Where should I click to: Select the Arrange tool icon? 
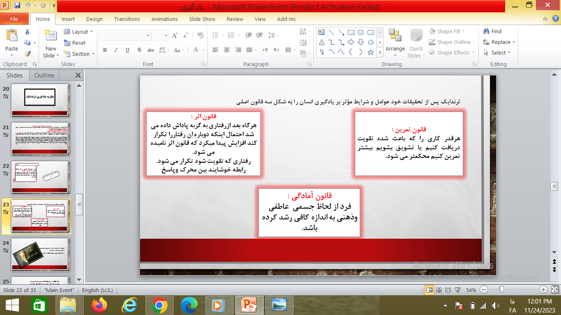[395, 36]
